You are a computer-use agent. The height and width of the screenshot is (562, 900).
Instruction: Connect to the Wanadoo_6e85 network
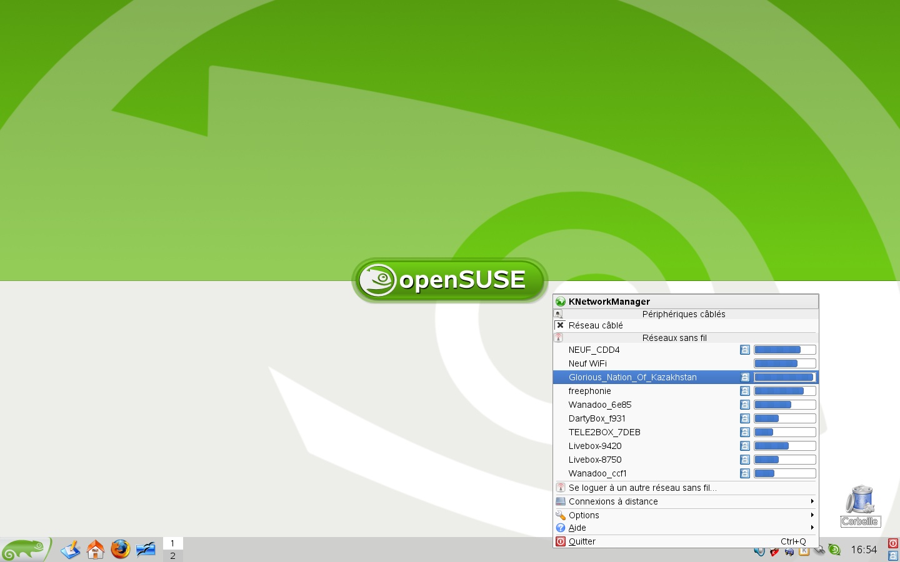pos(686,405)
